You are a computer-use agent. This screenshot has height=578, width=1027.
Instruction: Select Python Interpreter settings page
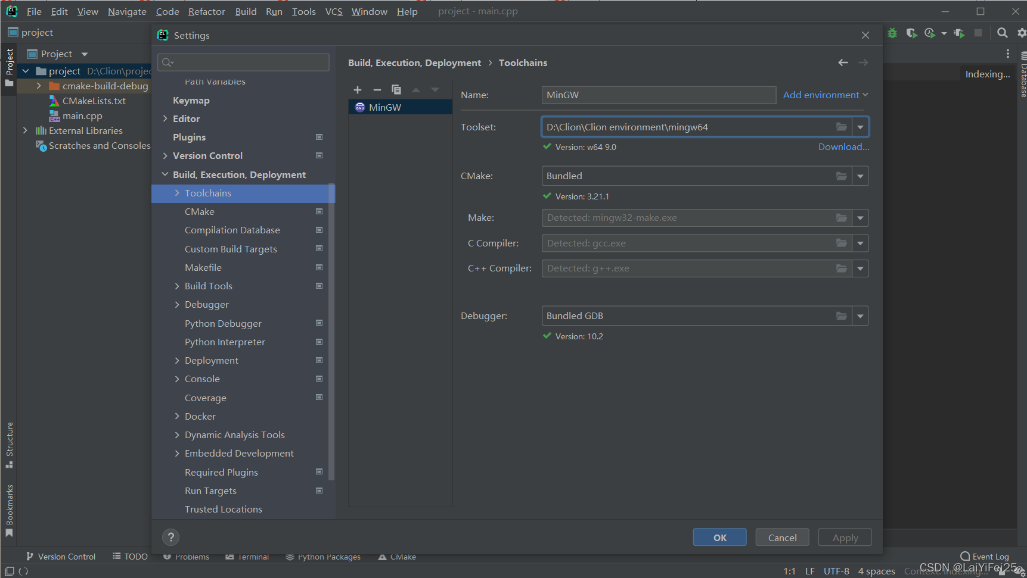pyautogui.click(x=225, y=342)
